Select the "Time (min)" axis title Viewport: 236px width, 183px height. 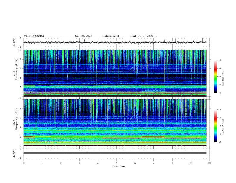click(119, 166)
